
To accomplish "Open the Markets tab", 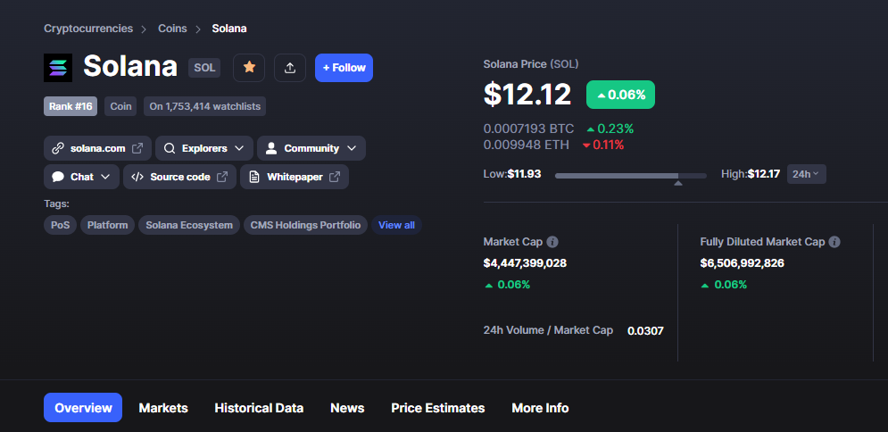I will point(163,408).
